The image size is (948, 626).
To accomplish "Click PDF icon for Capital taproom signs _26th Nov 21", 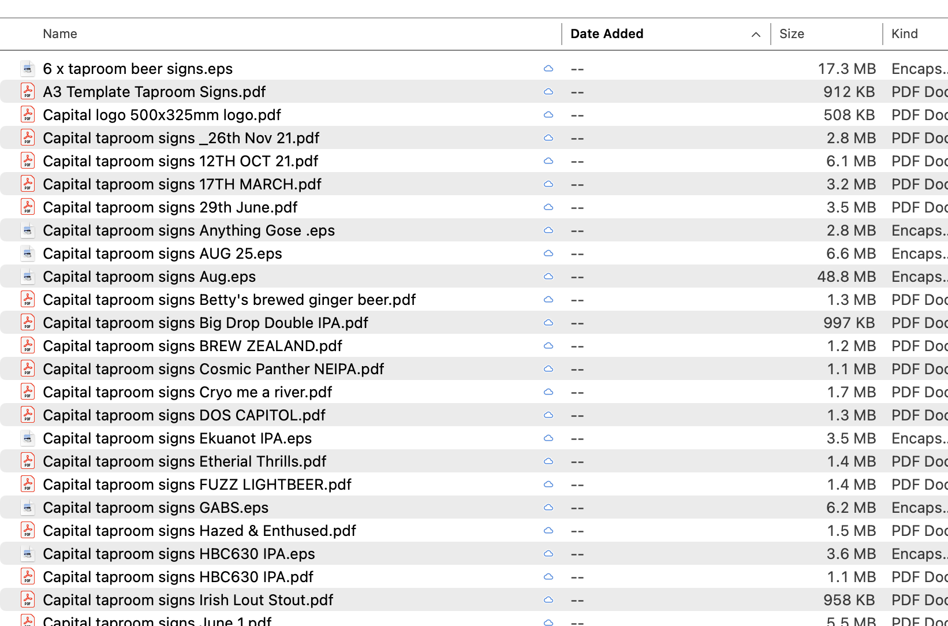I will (28, 138).
